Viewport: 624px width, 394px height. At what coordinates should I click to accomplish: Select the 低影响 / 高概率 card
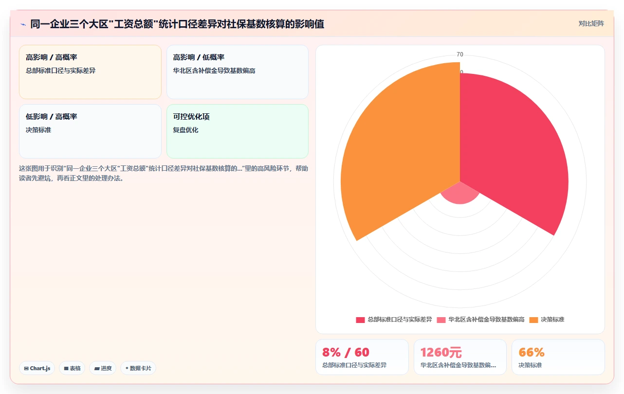pos(90,131)
